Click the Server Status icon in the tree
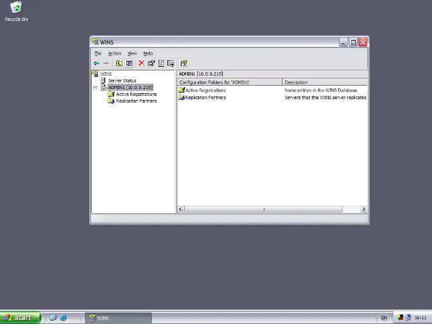 (x=103, y=80)
